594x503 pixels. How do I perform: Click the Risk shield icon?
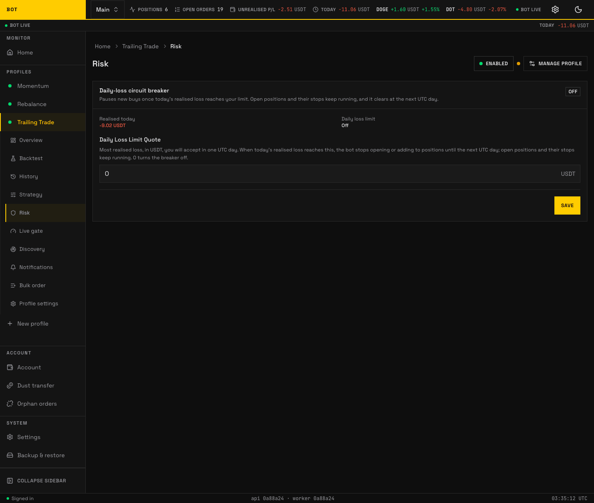13,213
